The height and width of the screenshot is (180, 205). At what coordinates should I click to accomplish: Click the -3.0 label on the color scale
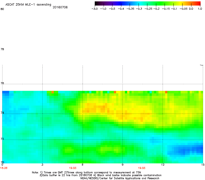(95, 9)
